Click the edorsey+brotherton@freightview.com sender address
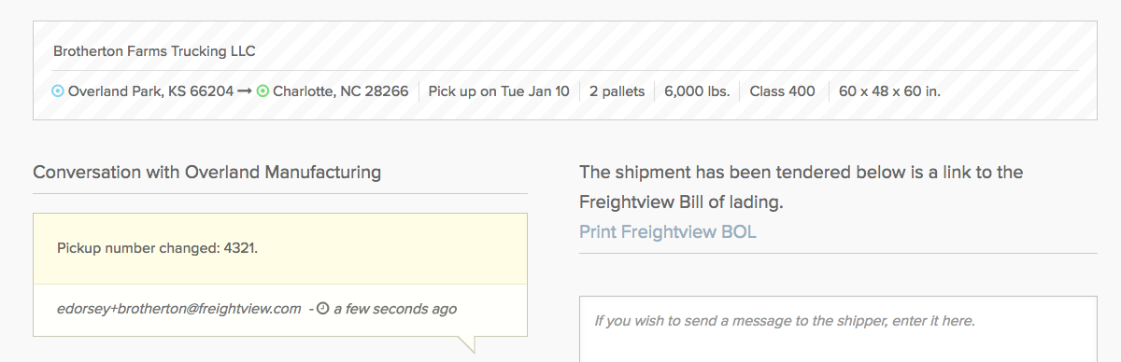This screenshot has width=1121, height=362. pyautogui.click(x=178, y=308)
